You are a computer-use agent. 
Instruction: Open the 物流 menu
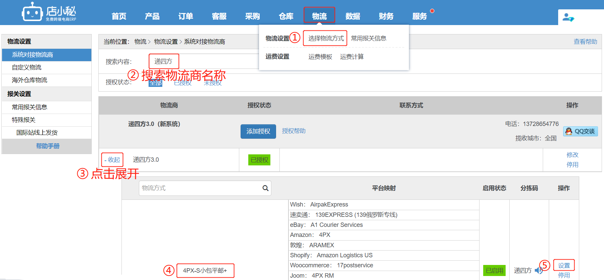point(319,15)
